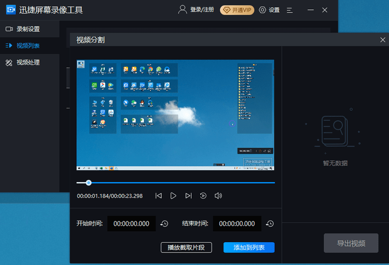Play the video
Viewport: 389px width, 265px height.
pos(173,196)
